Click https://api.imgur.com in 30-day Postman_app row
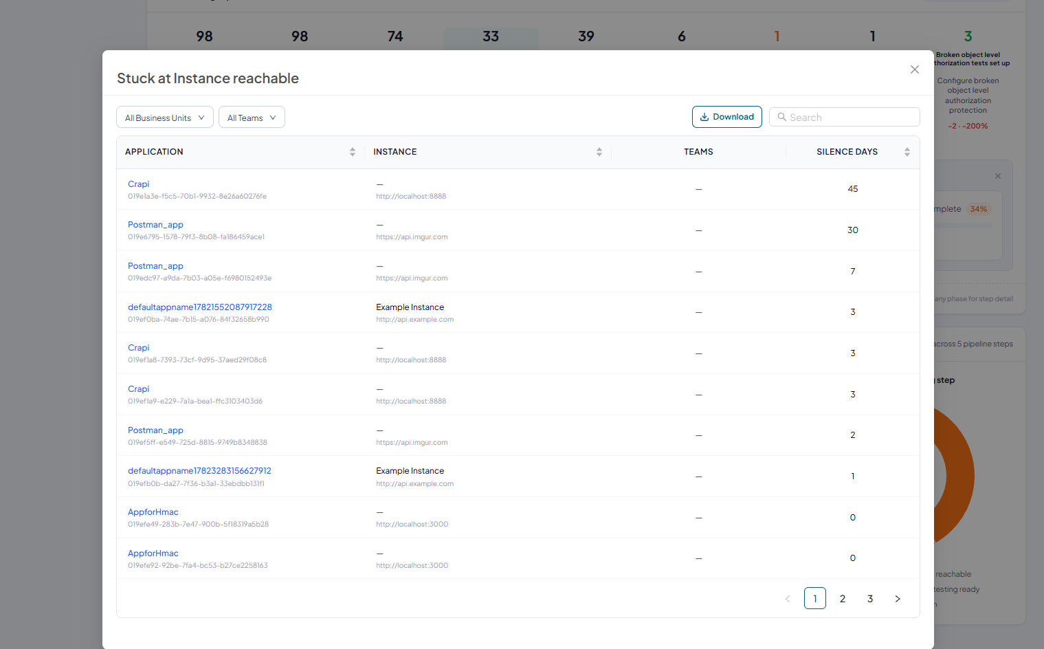Image resolution: width=1044 pixels, height=649 pixels. coord(412,237)
